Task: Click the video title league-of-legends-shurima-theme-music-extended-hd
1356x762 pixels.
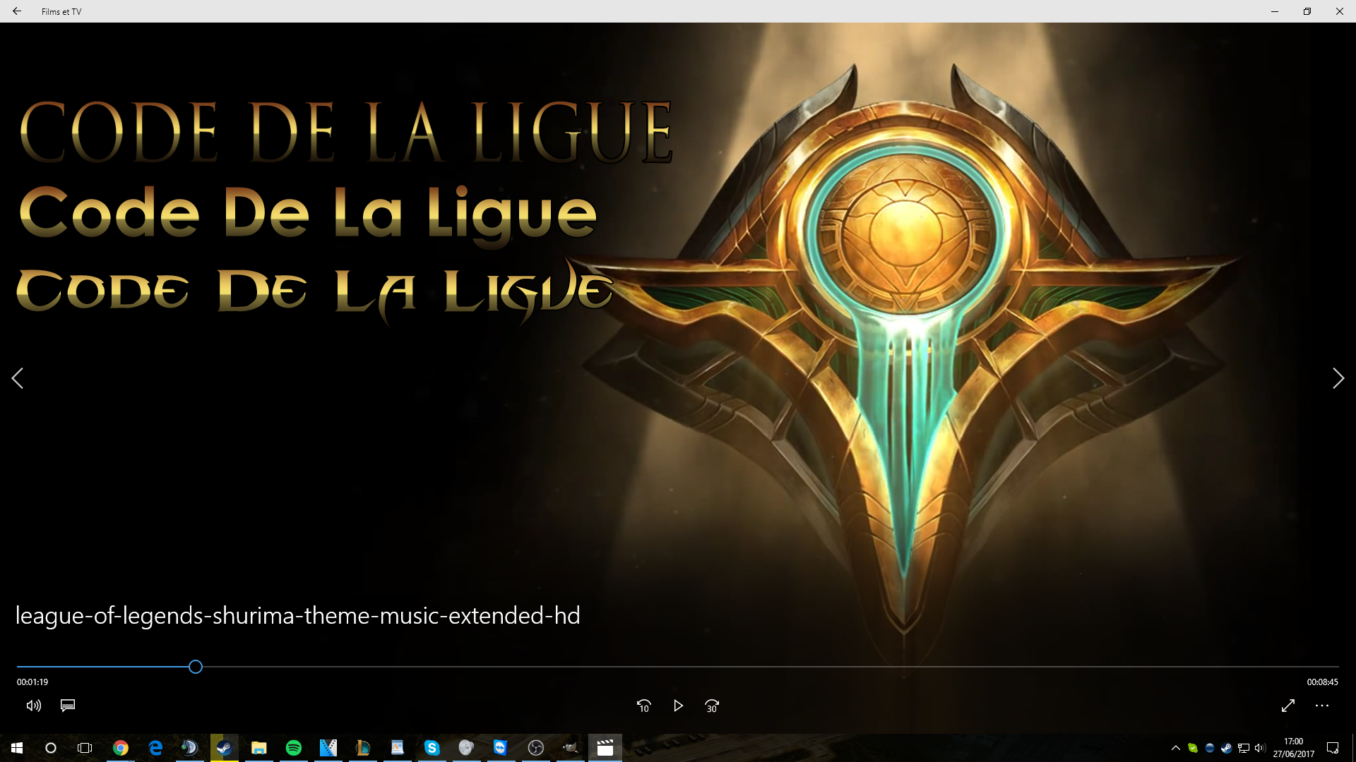Action: pos(297,615)
